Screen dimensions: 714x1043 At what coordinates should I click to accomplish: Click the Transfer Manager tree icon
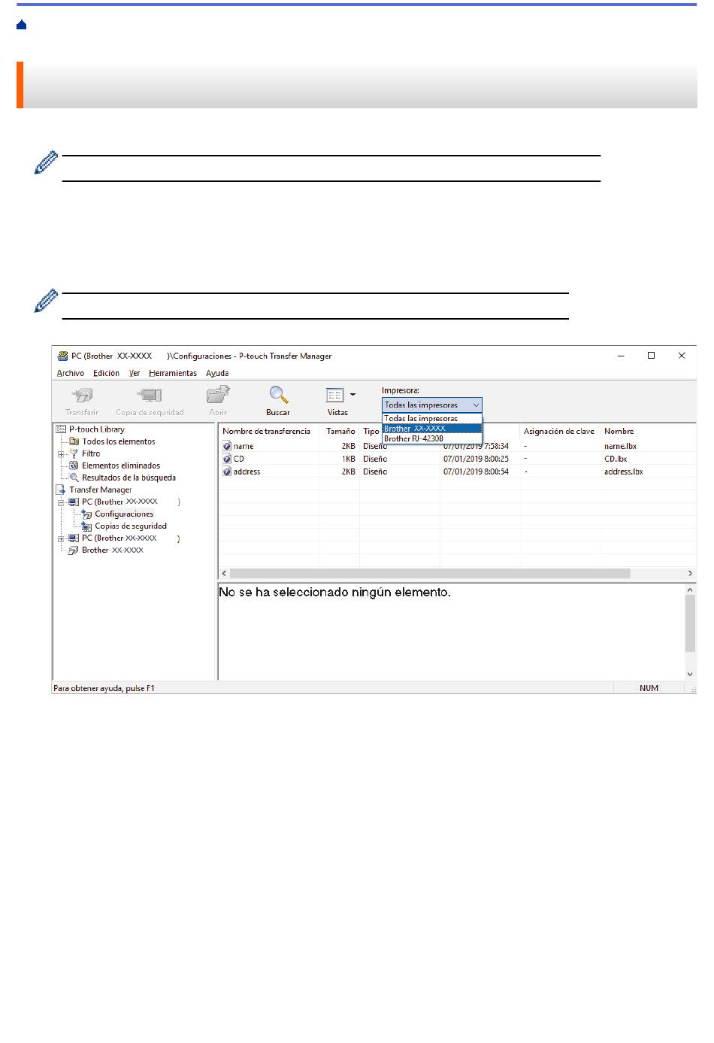61,490
